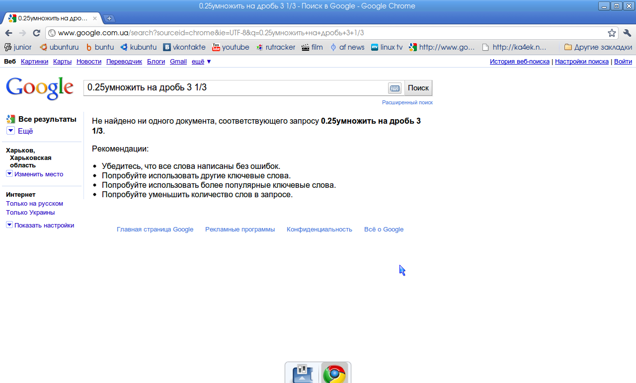Open Переводчик from the top menu
This screenshot has height=383, width=636.
tap(124, 62)
